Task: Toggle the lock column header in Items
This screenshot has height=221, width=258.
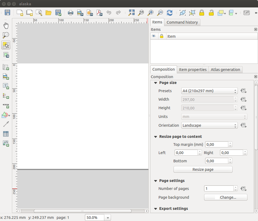Action: (161, 36)
